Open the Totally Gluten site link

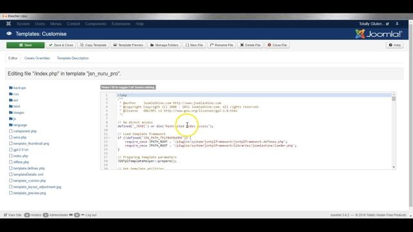[374, 24]
